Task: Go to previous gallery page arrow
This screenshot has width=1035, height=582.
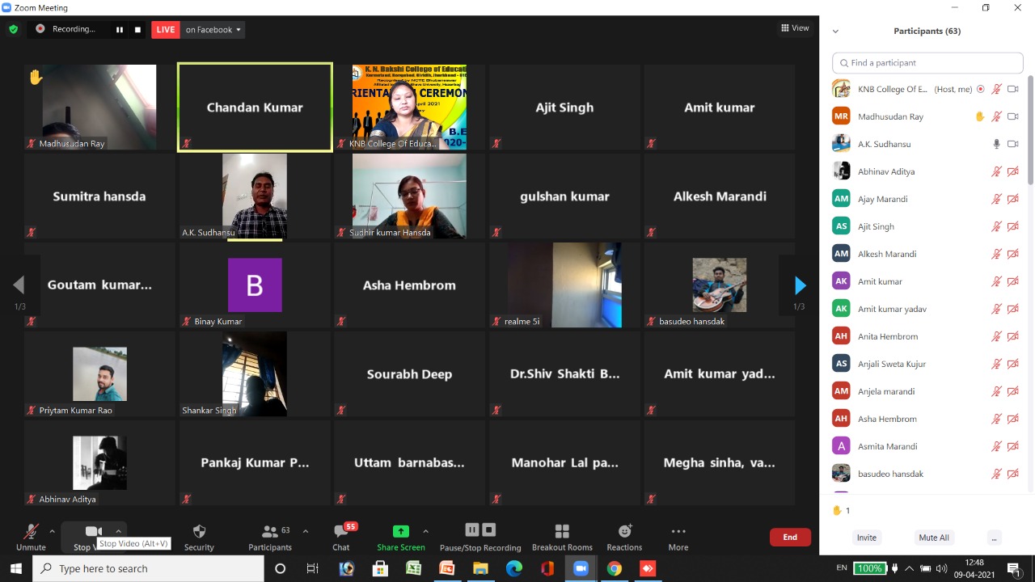Action: pos(19,285)
